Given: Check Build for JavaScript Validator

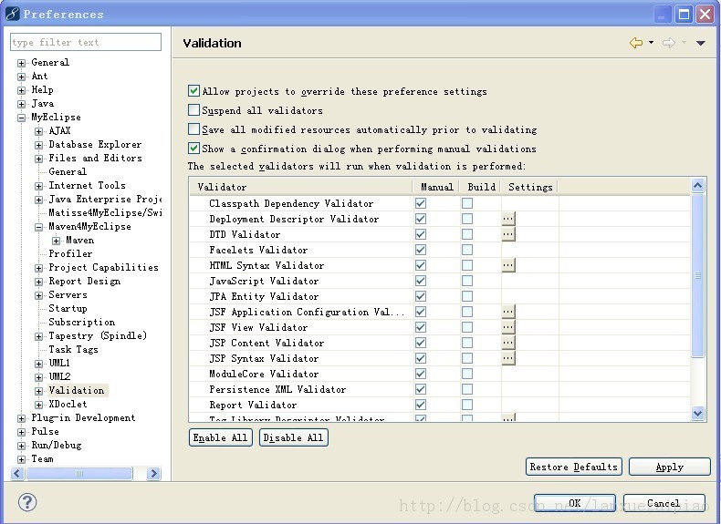Looking at the screenshot, I should (x=467, y=281).
